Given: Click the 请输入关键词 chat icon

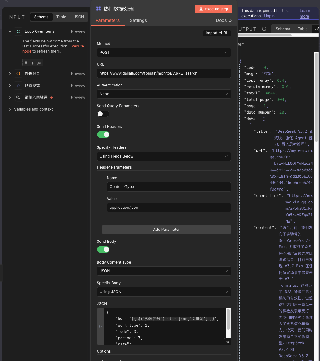Looking at the screenshot, I should (x=18, y=97).
